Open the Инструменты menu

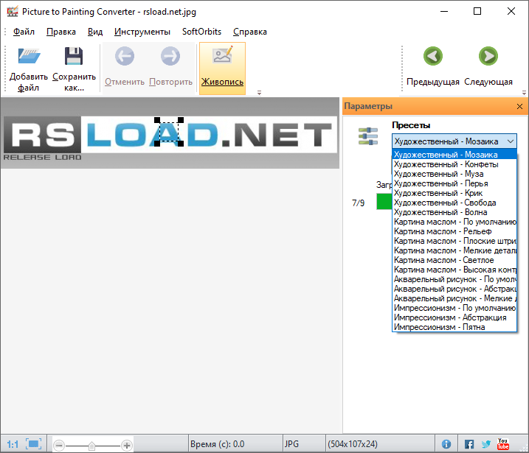coord(142,32)
